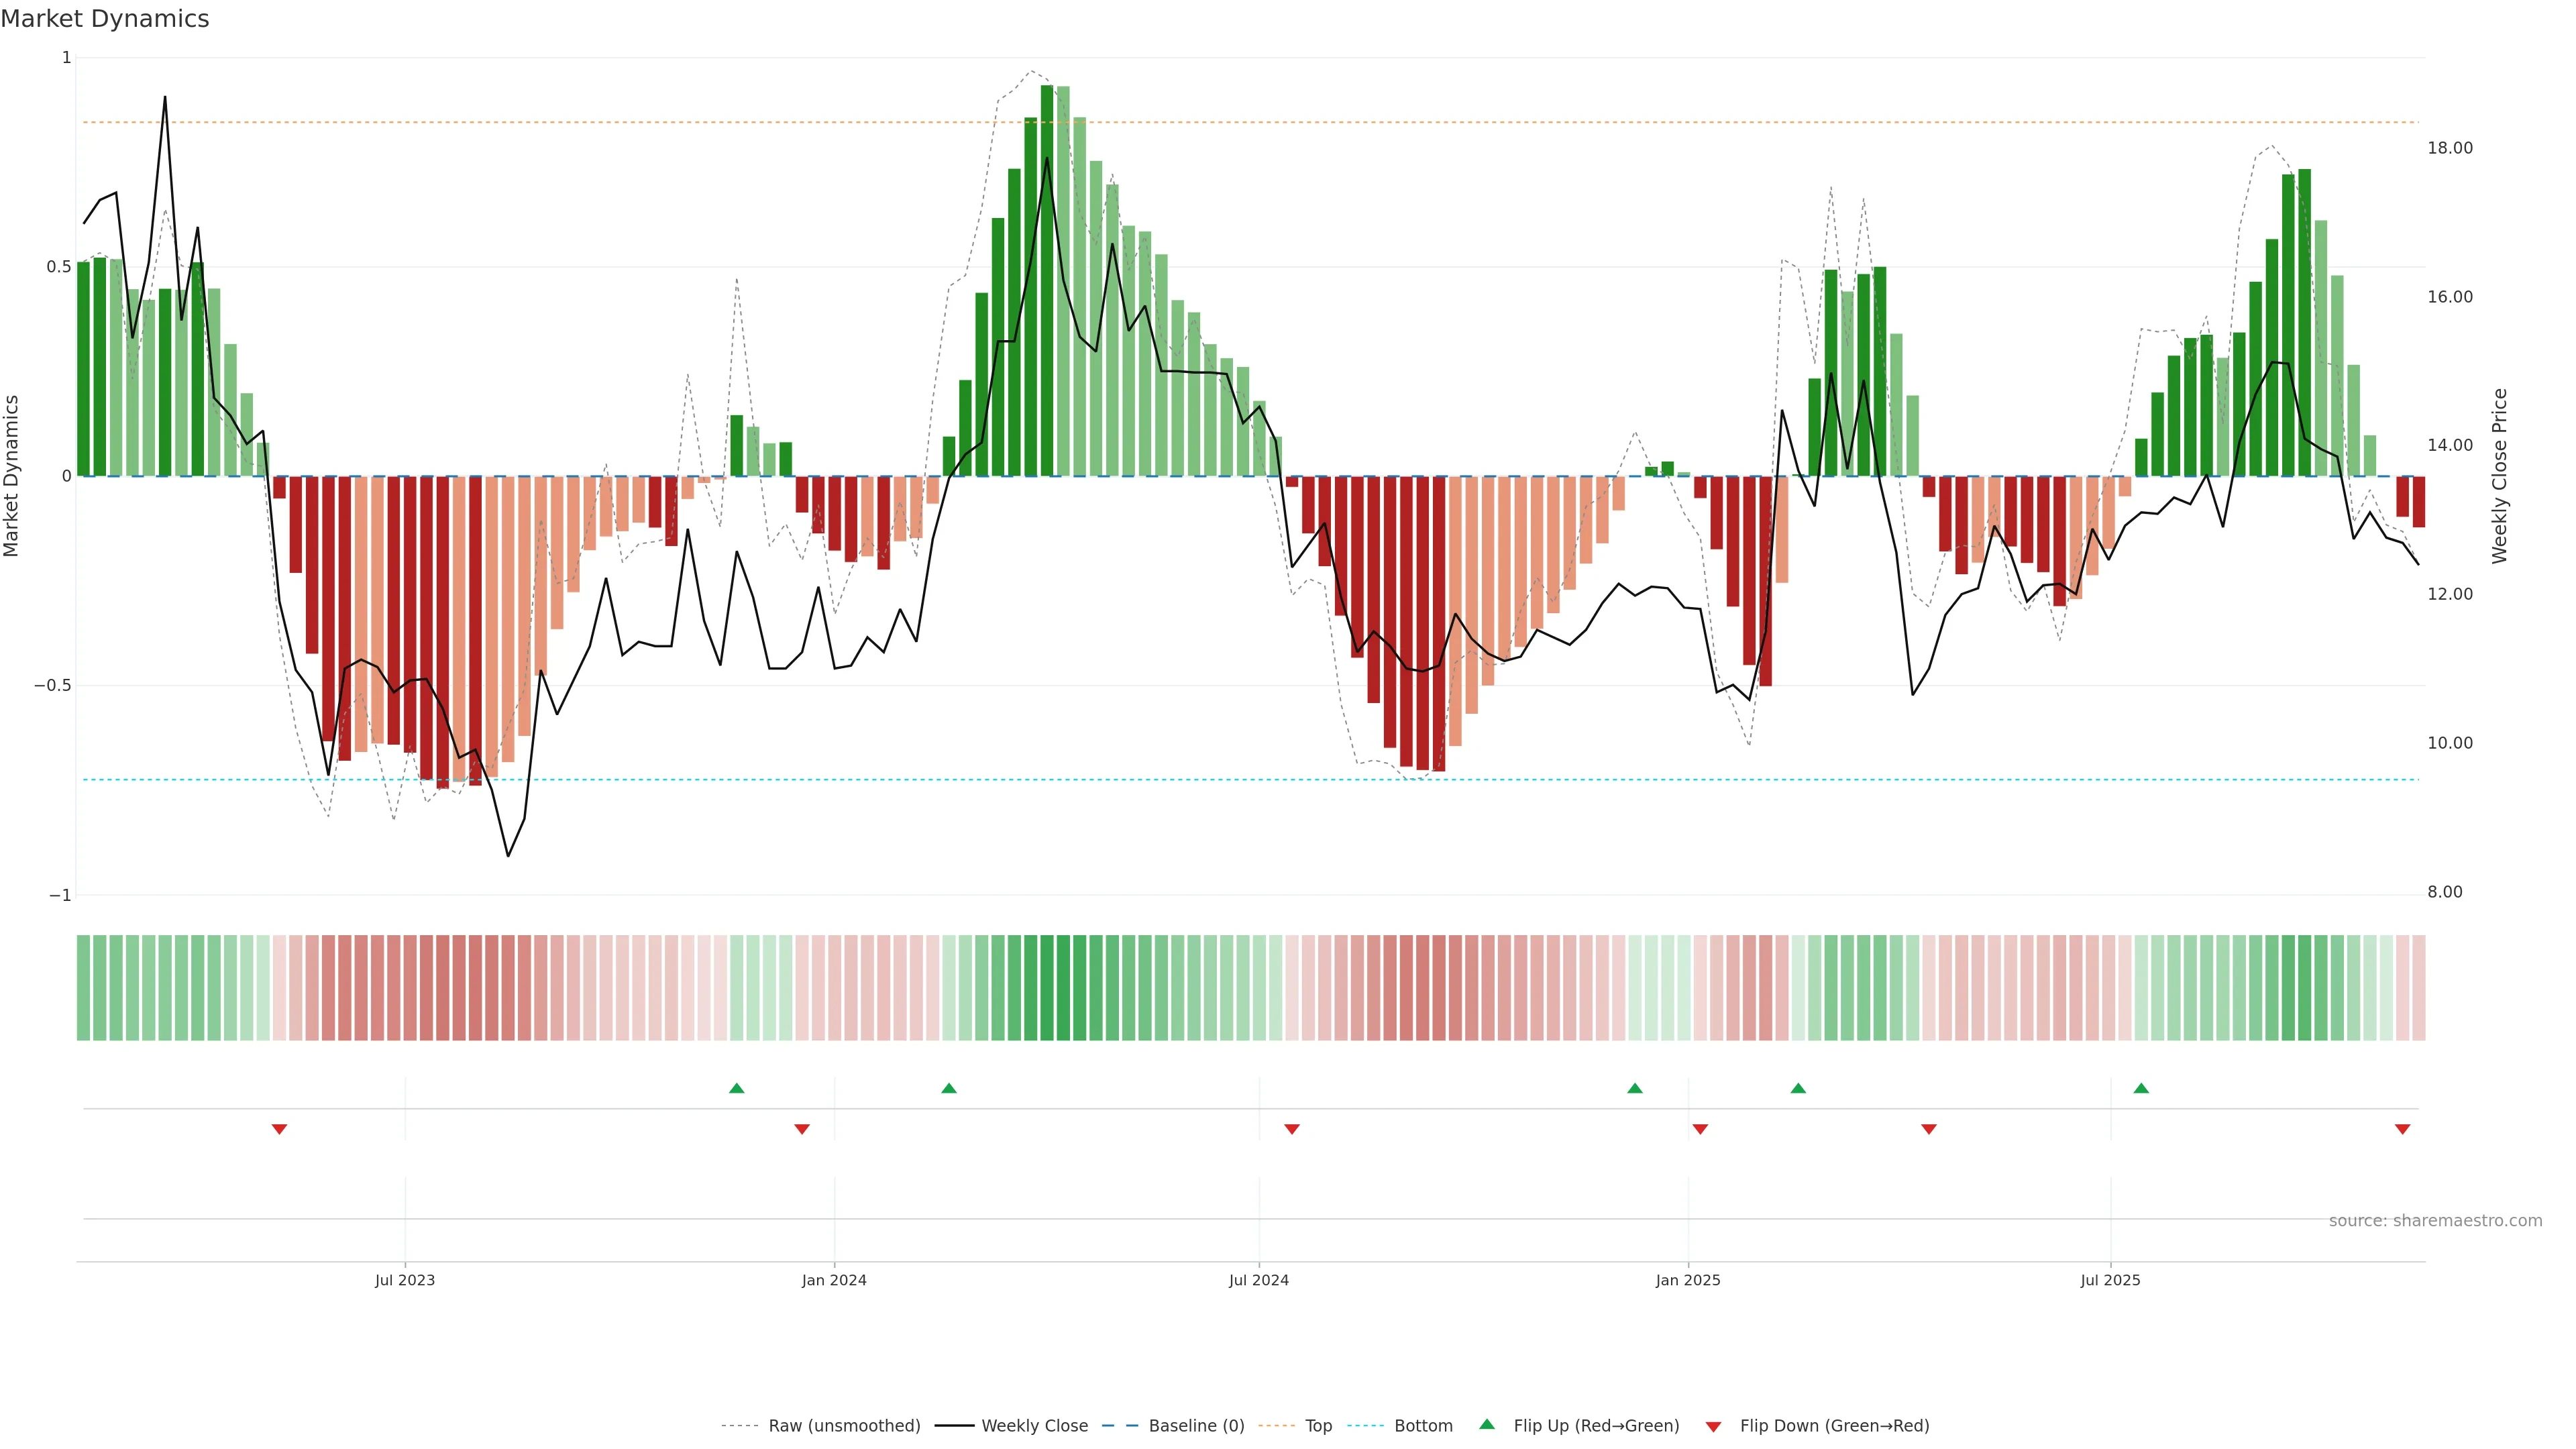Toggle the Top legend entry
2576x1449 pixels.
coord(1318,1426)
